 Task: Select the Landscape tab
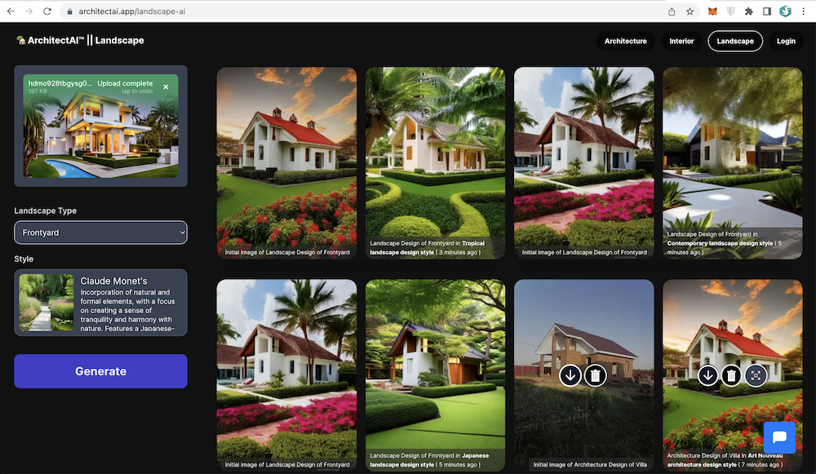click(x=735, y=41)
